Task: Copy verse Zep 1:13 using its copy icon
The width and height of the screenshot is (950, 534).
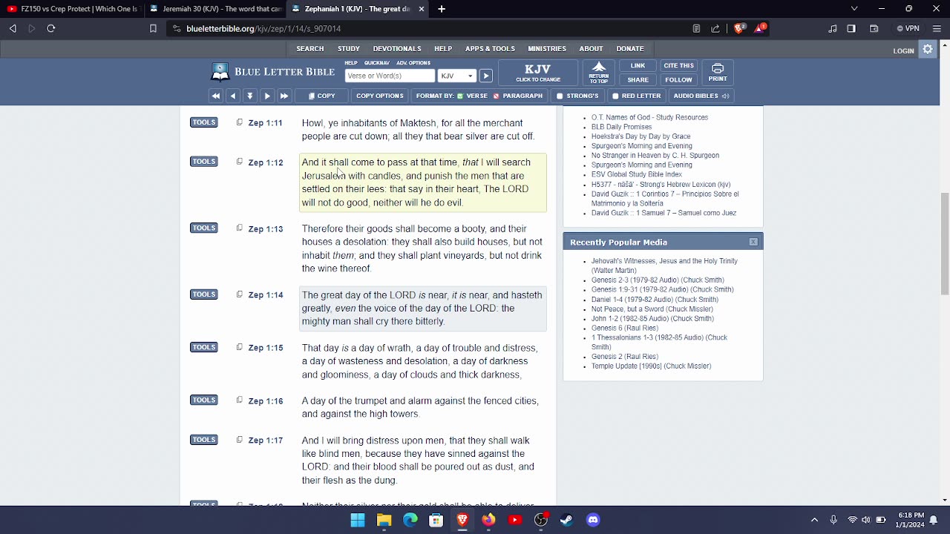Action: click(x=239, y=228)
